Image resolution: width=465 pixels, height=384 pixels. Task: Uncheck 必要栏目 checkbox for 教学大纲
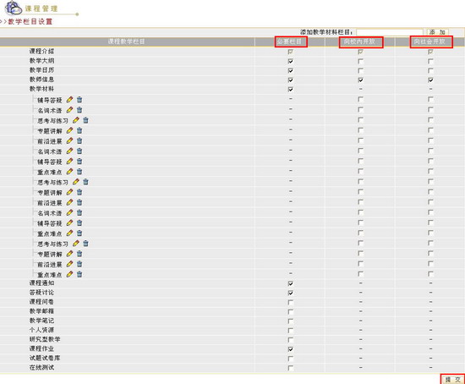tap(291, 61)
